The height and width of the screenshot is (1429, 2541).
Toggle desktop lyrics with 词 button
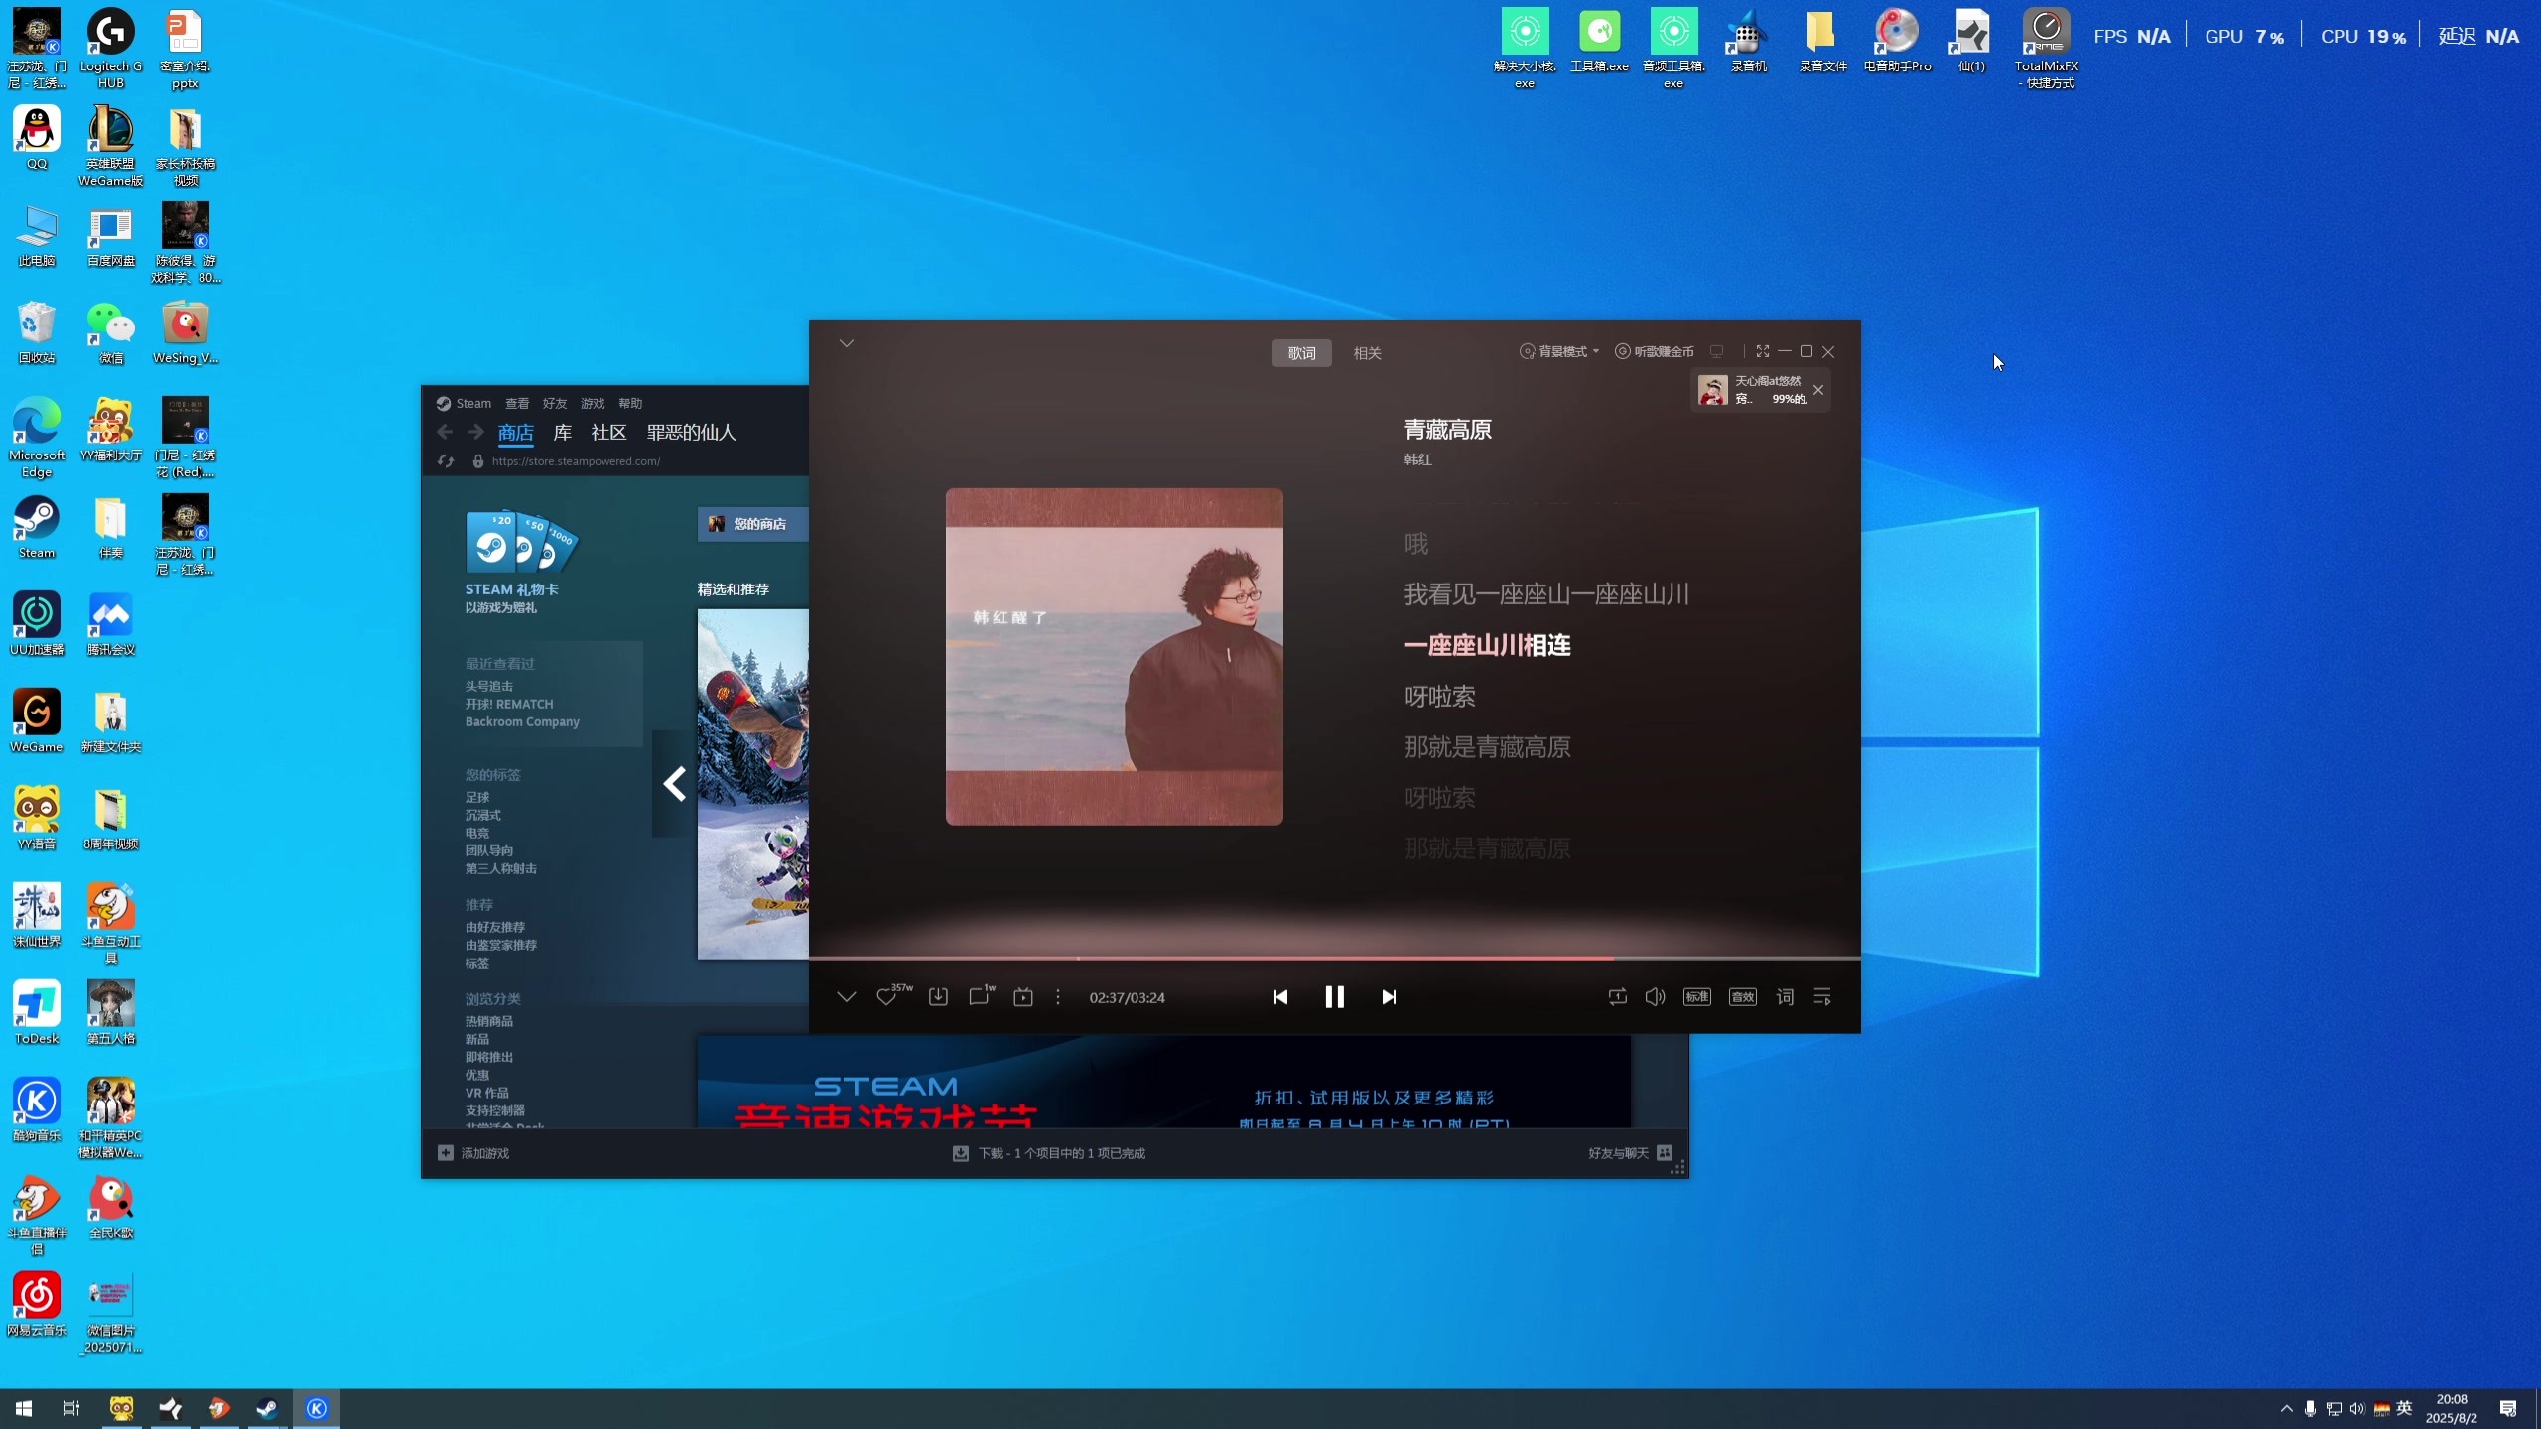[1785, 997]
